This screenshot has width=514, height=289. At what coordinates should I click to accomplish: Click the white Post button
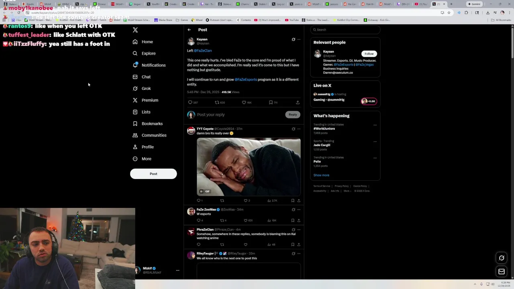click(x=153, y=174)
